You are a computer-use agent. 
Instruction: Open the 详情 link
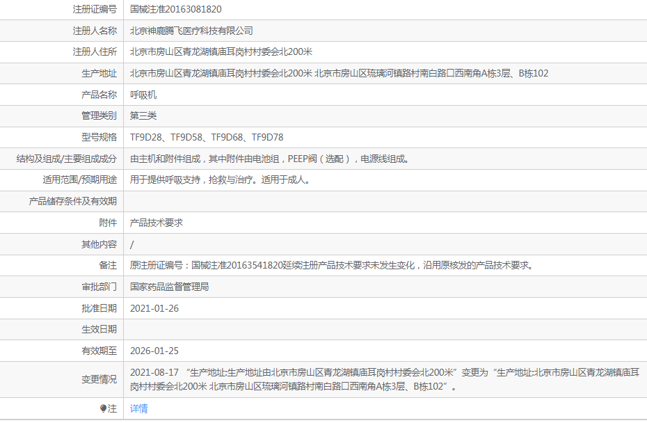point(138,408)
